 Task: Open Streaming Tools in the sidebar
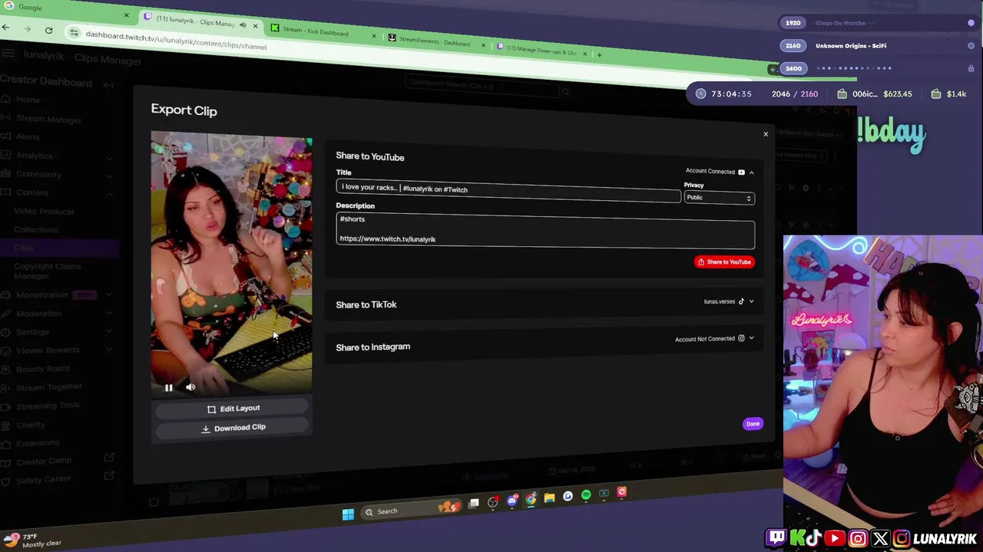point(48,406)
